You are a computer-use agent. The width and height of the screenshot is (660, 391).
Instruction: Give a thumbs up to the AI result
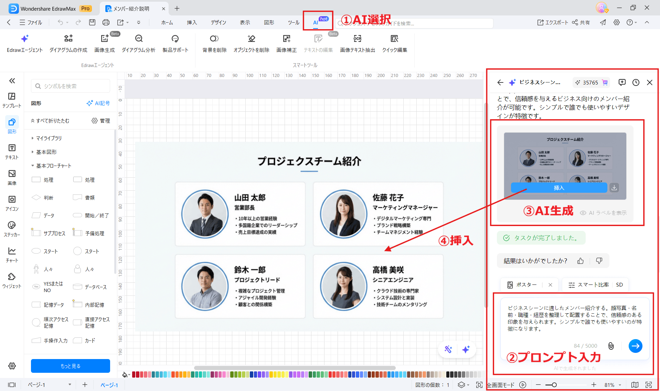[x=581, y=261]
